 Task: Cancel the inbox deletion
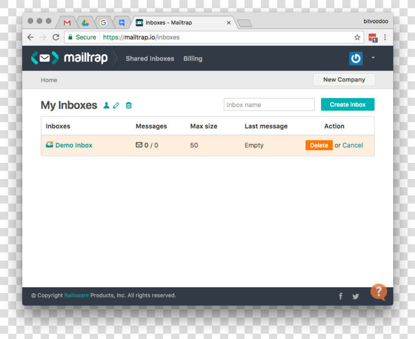(x=353, y=145)
